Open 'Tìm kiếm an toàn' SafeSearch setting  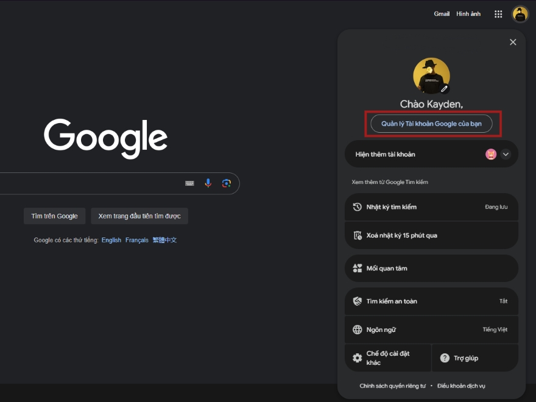(x=431, y=301)
